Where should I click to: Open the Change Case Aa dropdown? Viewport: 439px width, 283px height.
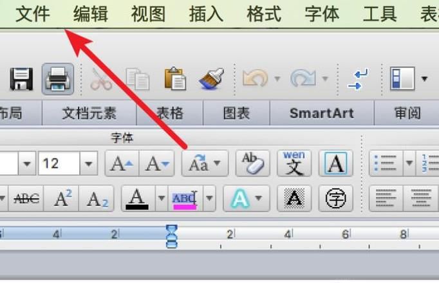click(205, 163)
